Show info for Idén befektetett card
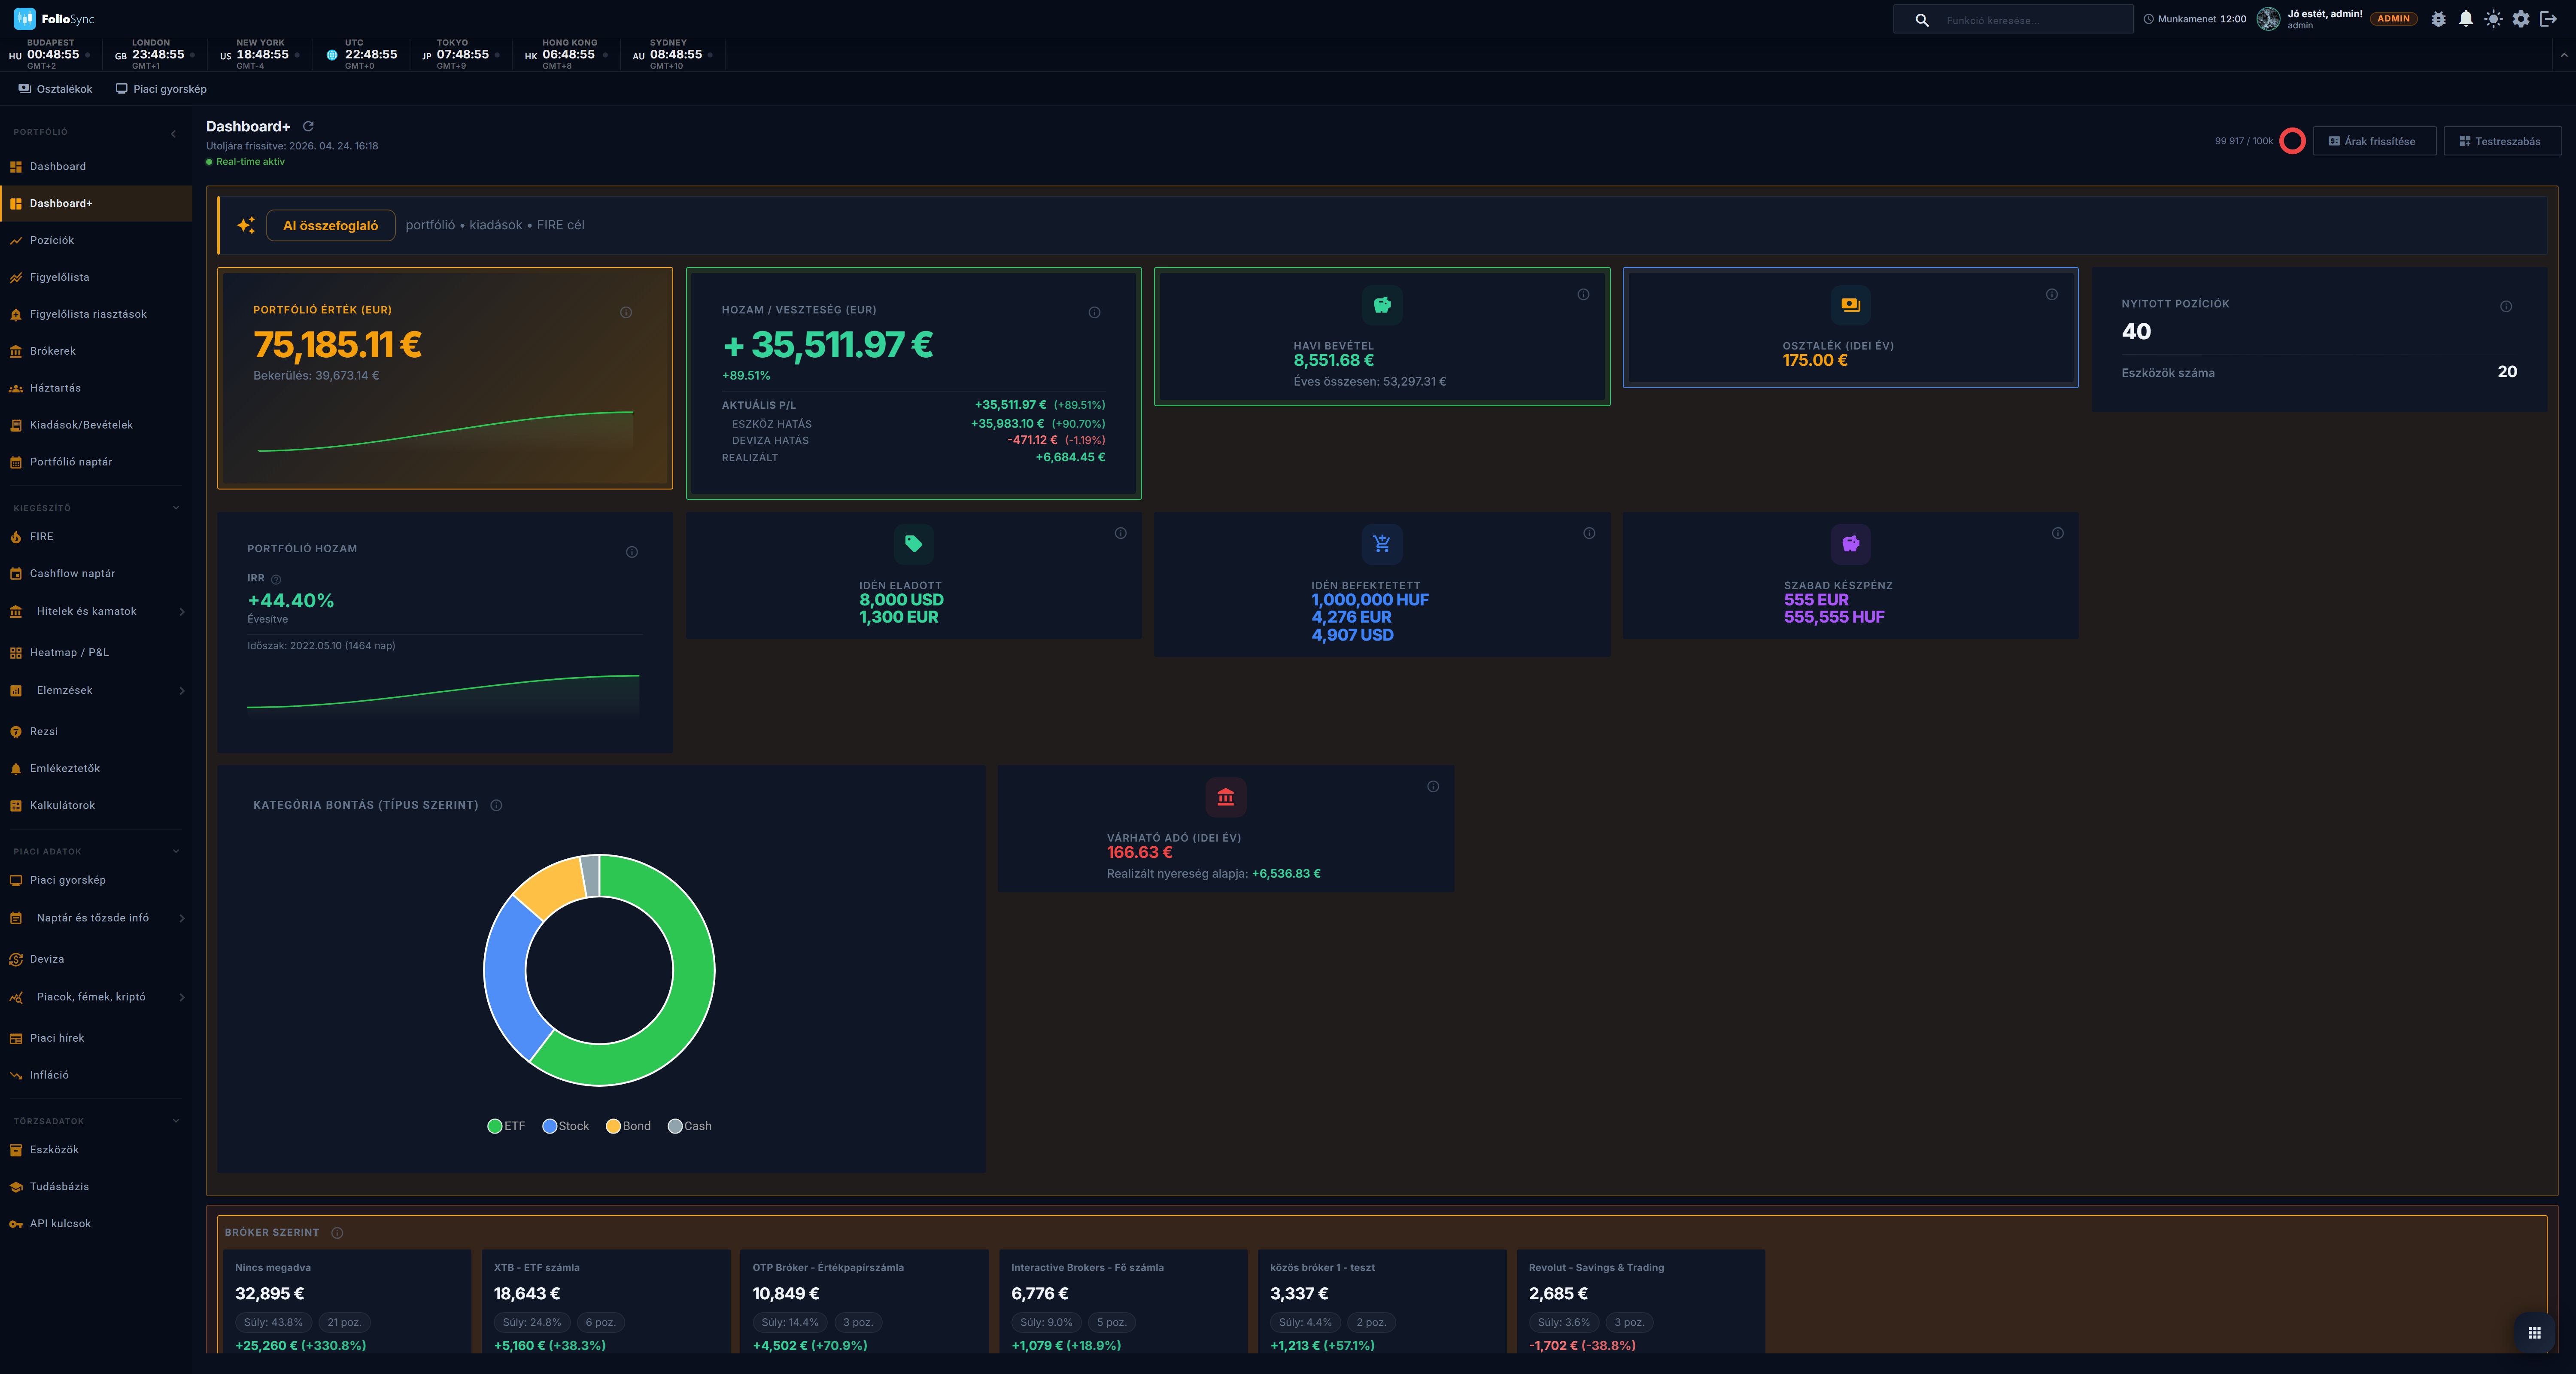 1589,533
